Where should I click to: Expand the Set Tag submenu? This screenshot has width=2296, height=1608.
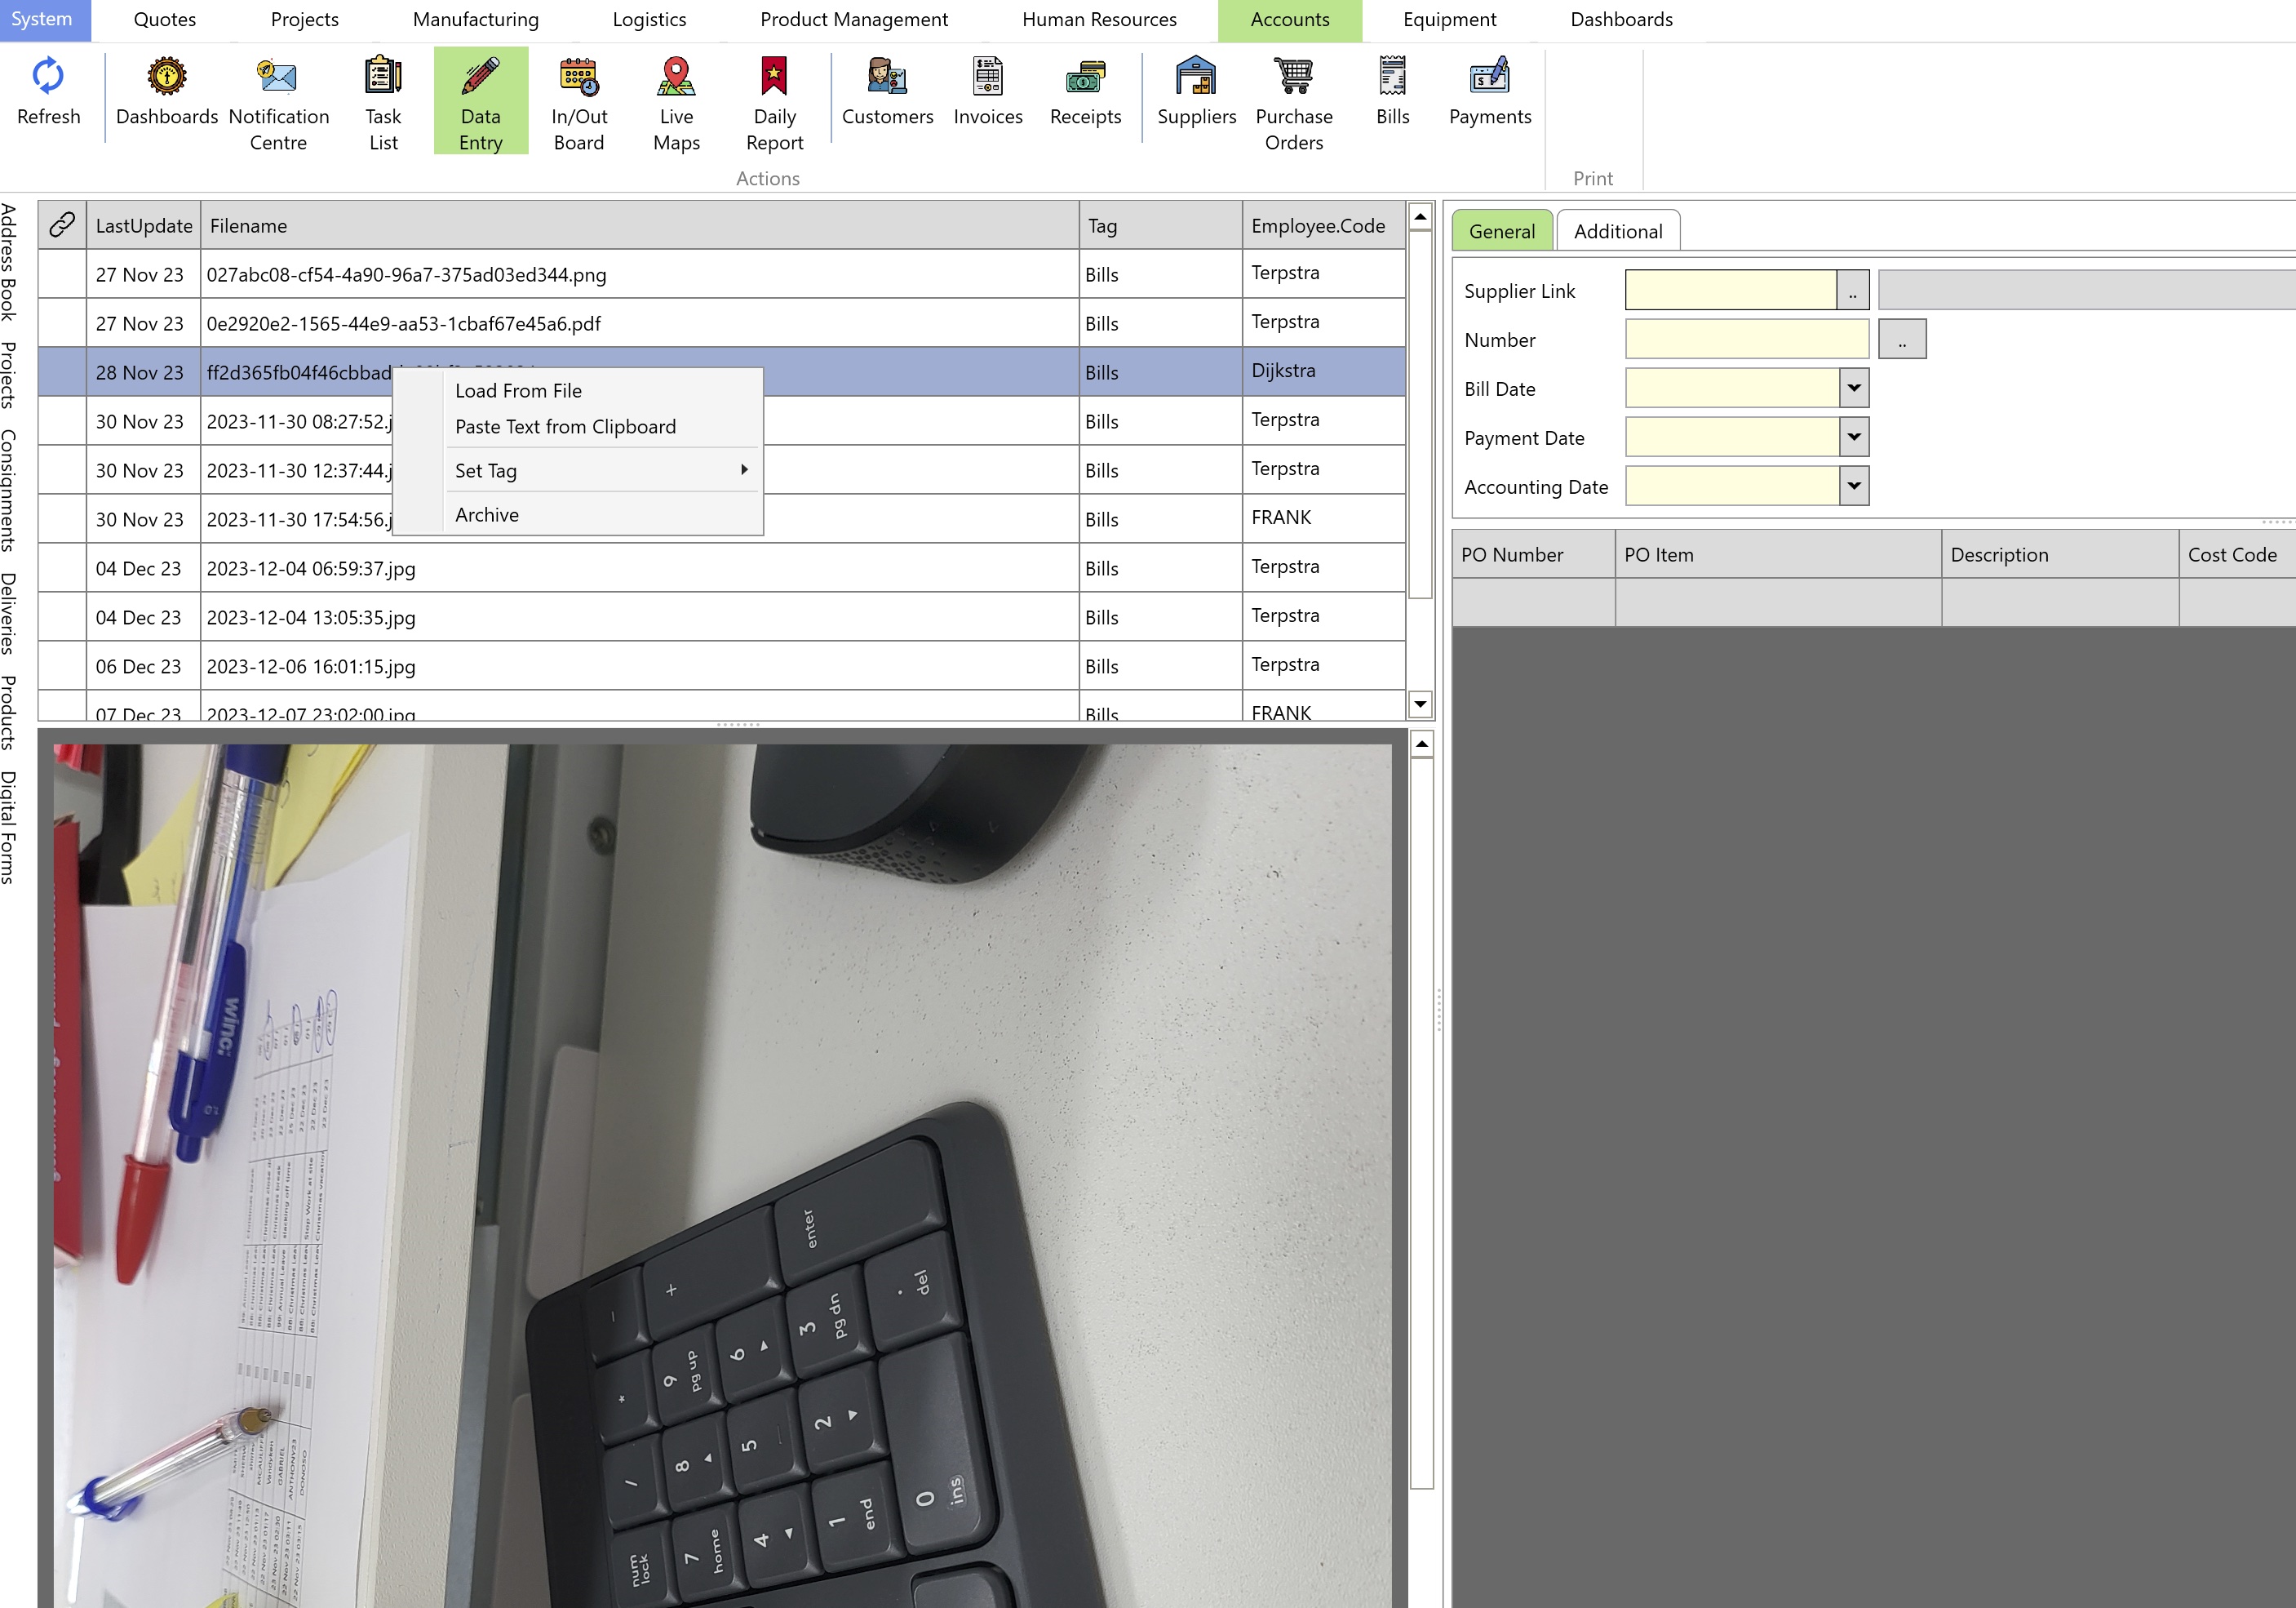(579, 470)
